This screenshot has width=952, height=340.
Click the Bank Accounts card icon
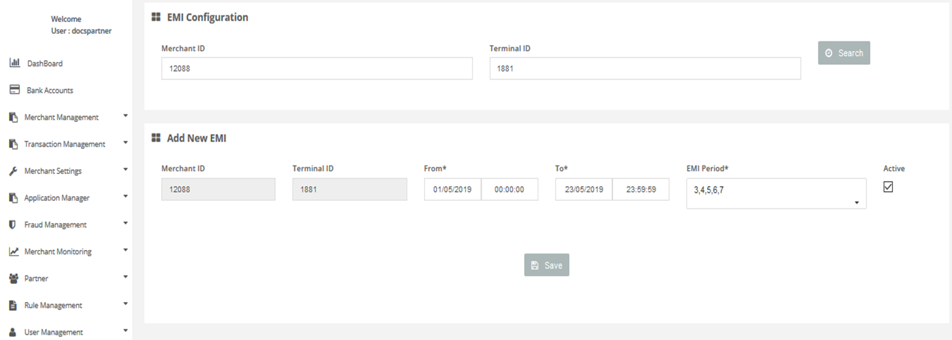(14, 90)
